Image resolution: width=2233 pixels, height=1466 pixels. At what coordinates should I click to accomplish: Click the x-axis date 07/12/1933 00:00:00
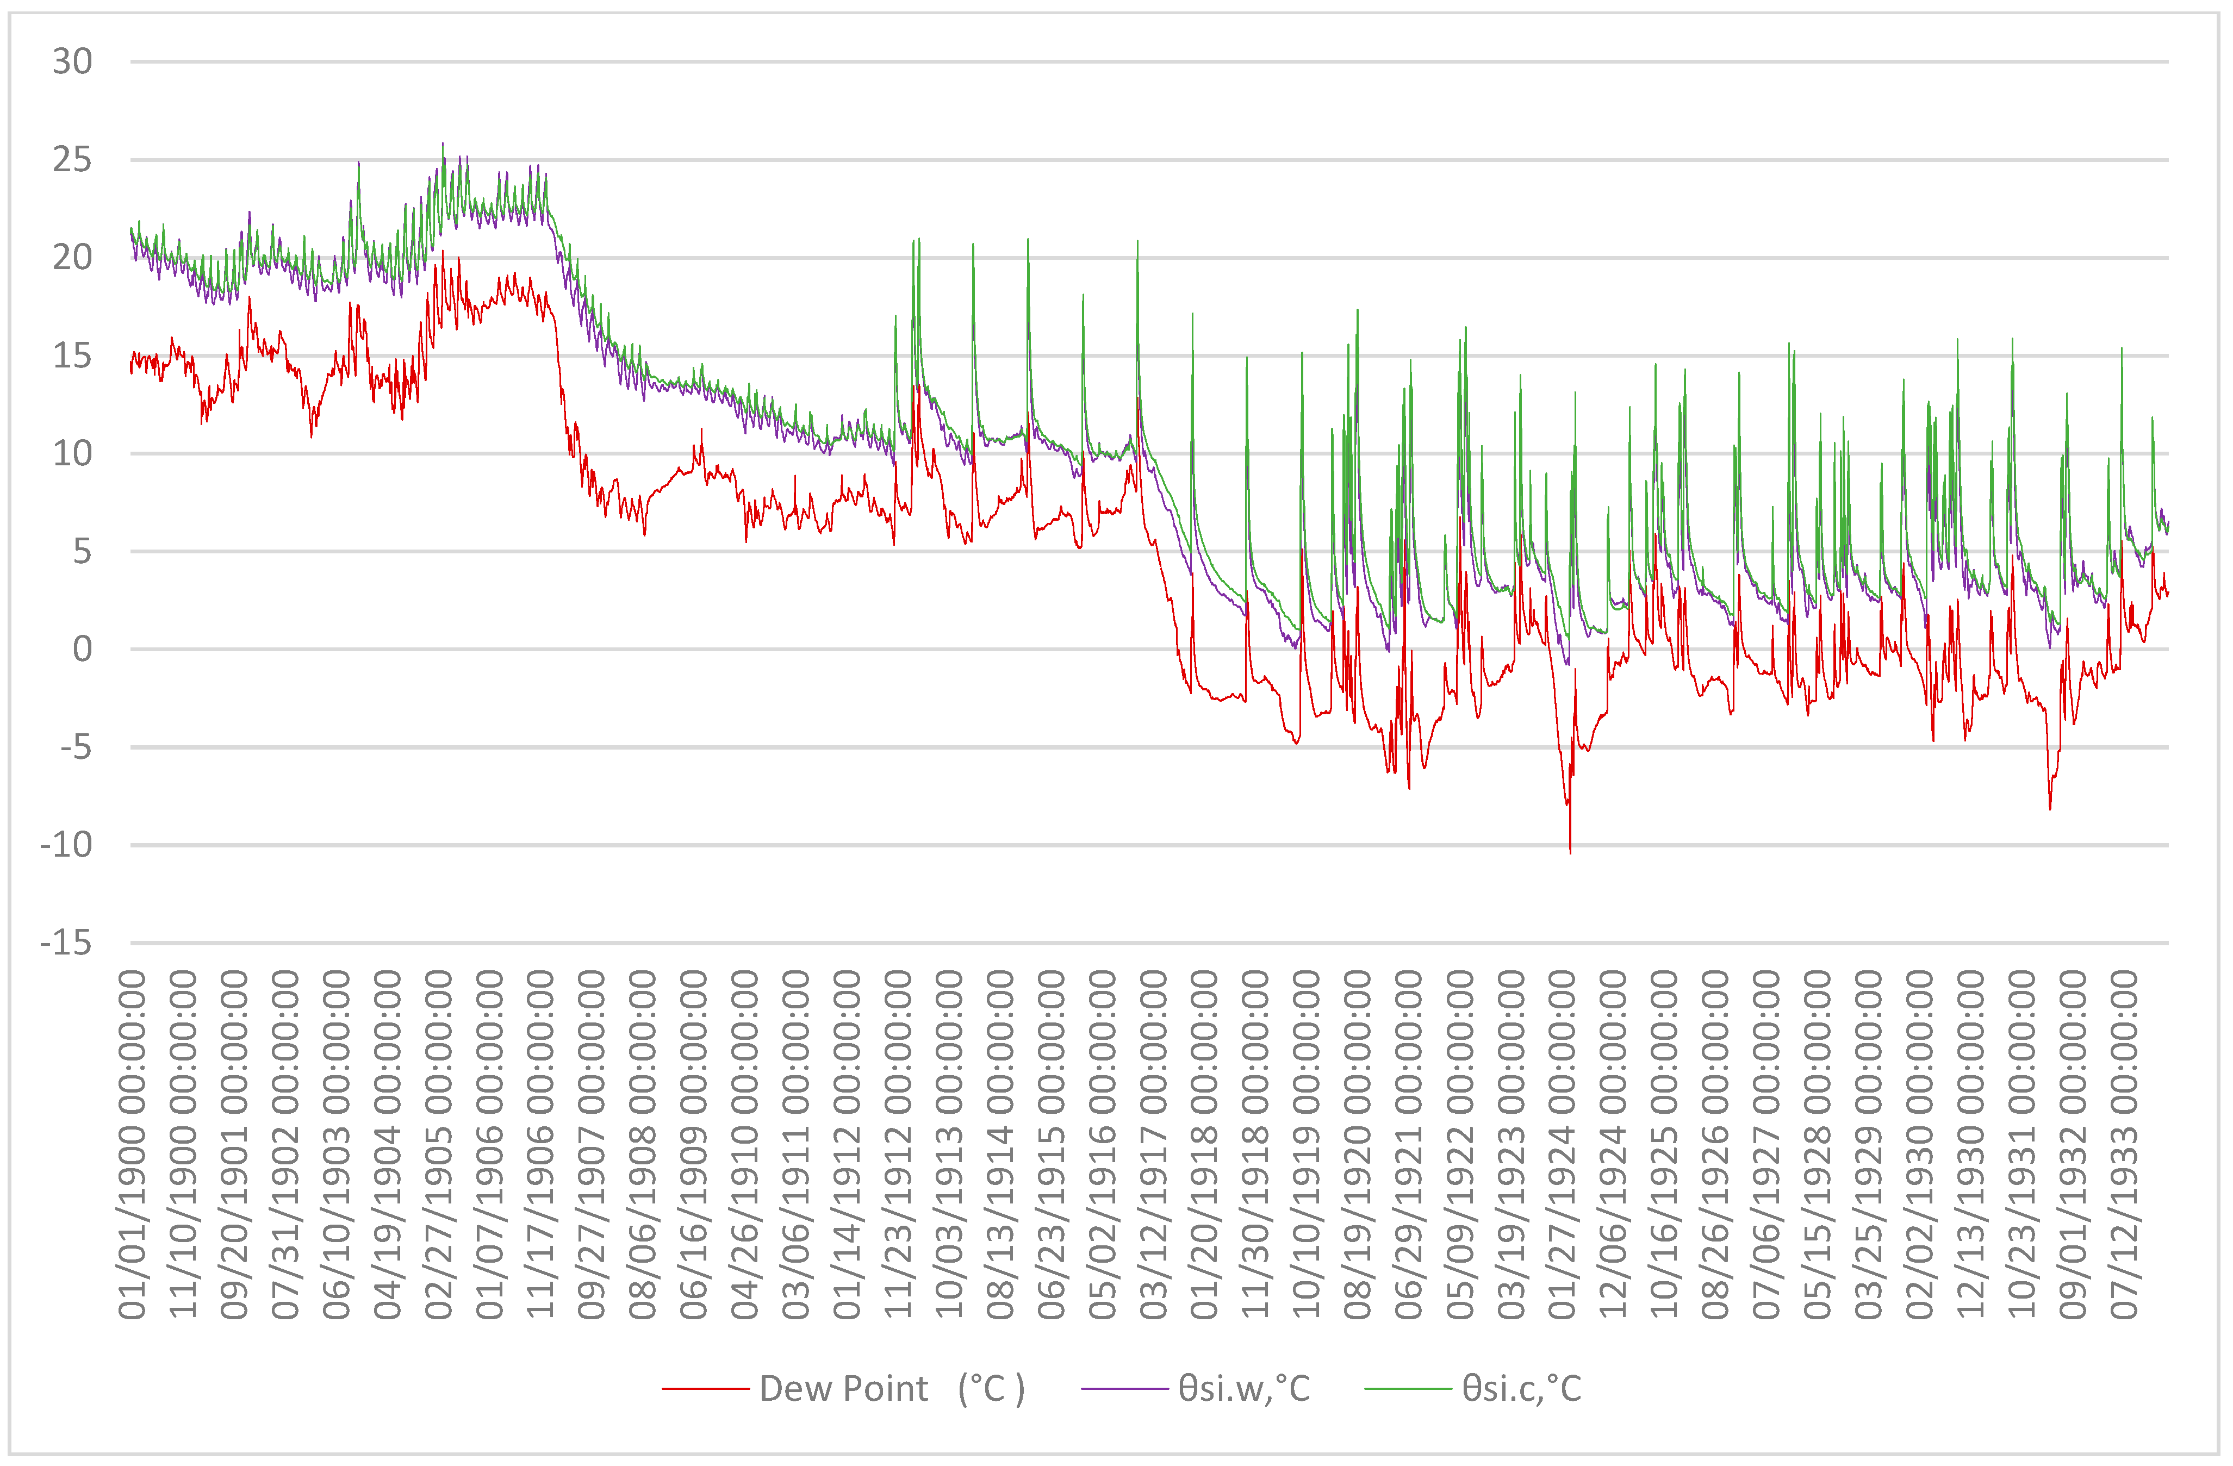[x=2123, y=1144]
